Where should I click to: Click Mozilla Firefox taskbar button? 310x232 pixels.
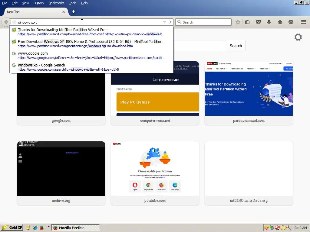coord(76,227)
